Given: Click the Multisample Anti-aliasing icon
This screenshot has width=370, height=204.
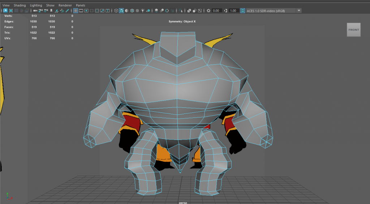Looking at the screenshot, I should (167, 10).
